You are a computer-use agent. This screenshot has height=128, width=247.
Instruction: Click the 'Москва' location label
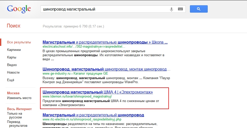13,93
